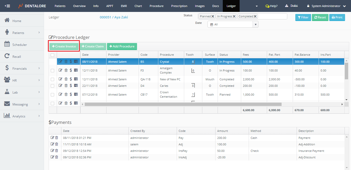Click the details list icon in the New of New PC row
351x170 pixels.
(x=76, y=79)
